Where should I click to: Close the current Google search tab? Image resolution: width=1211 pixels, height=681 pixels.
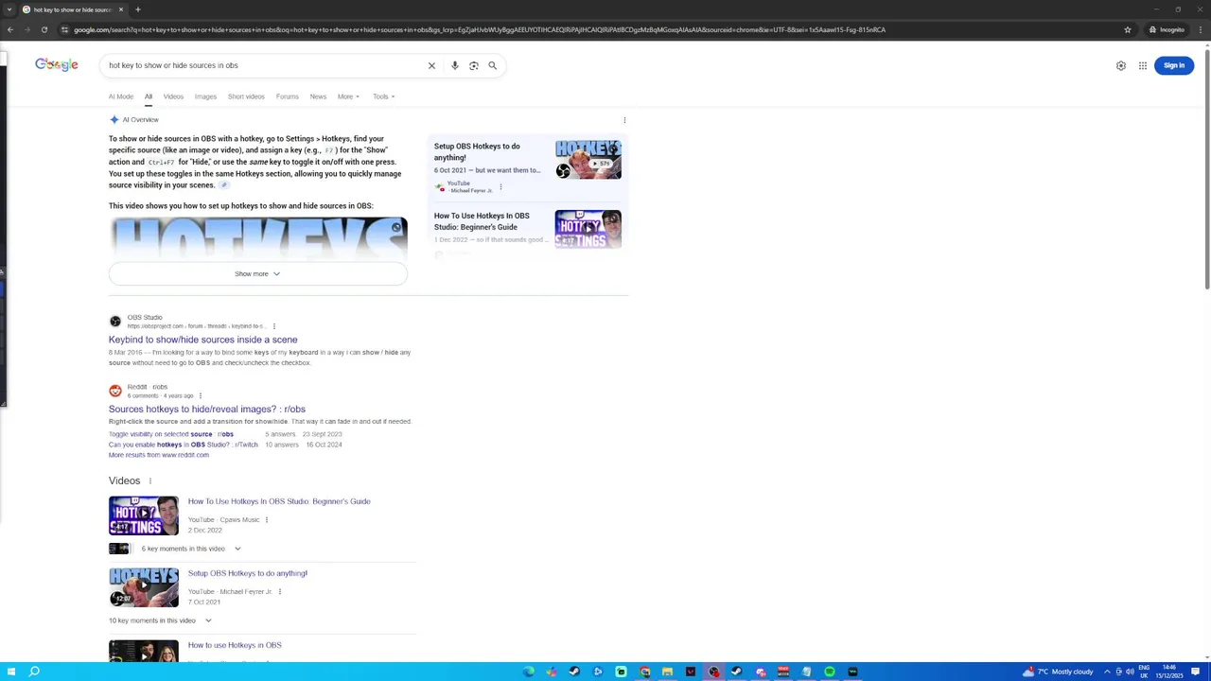click(x=121, y=9)
